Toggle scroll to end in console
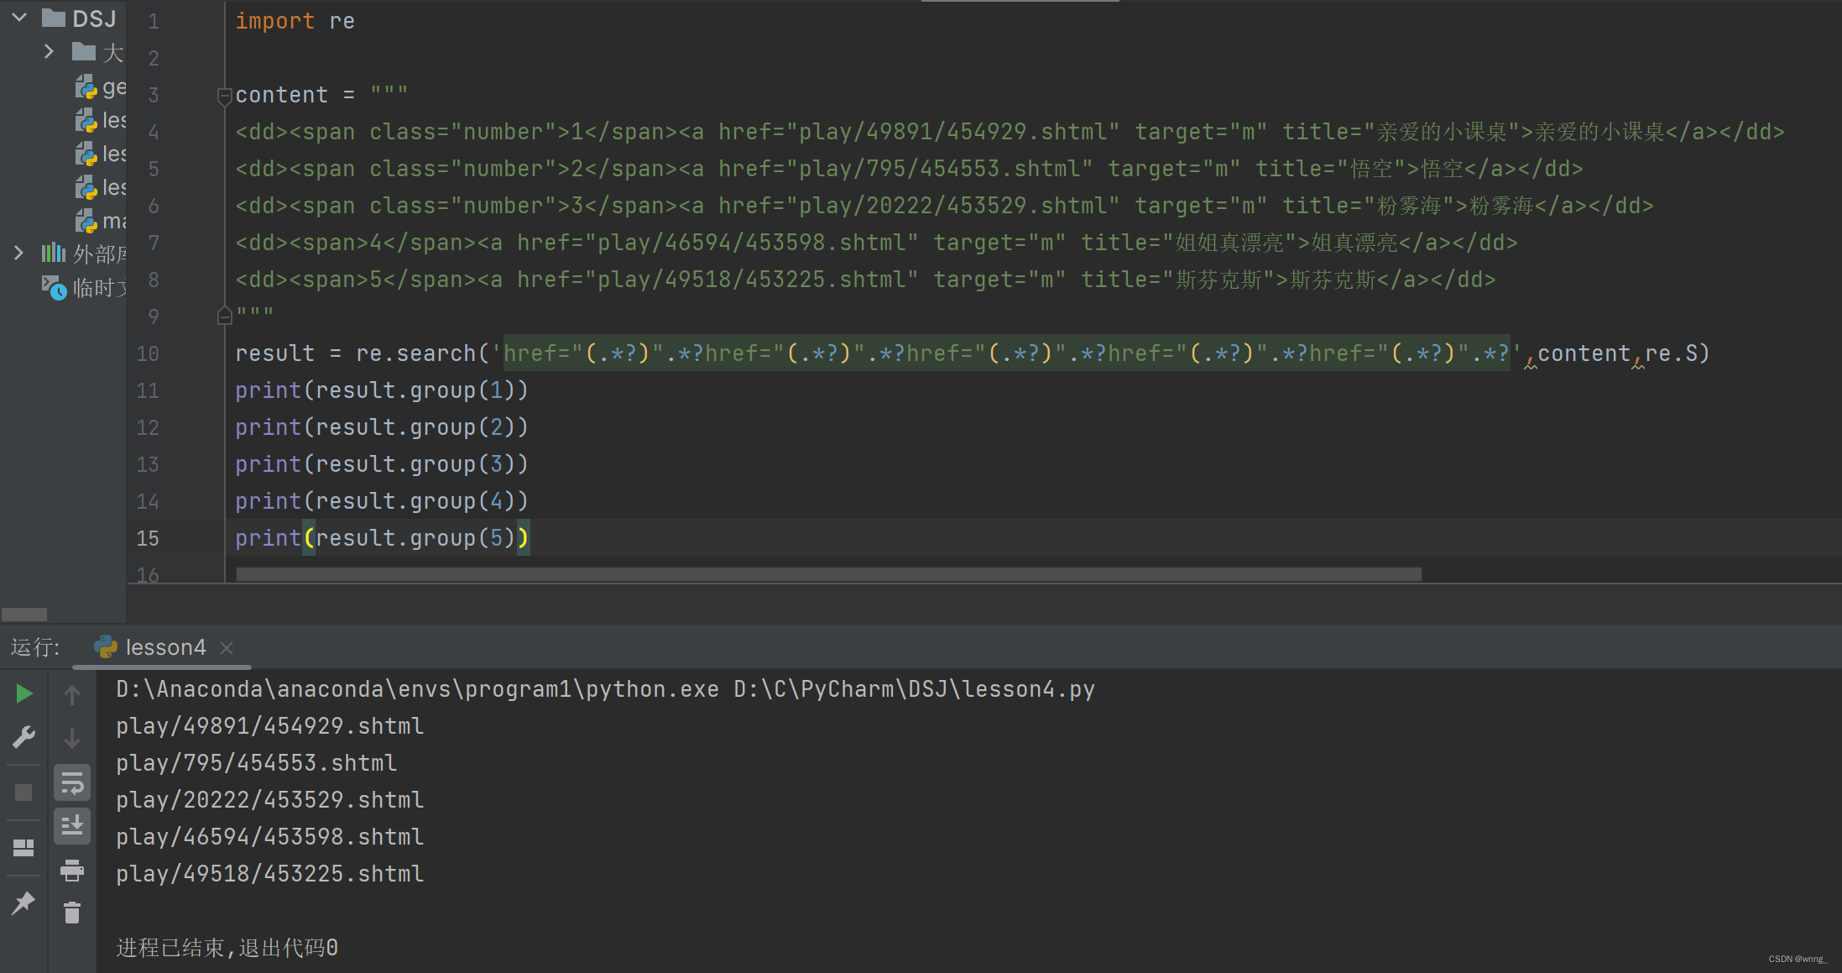The width and height of the screenshot is (1842, 973). click(72, 826)
